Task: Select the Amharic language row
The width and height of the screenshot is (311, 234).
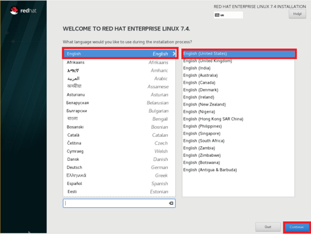Action: point(120,70)
